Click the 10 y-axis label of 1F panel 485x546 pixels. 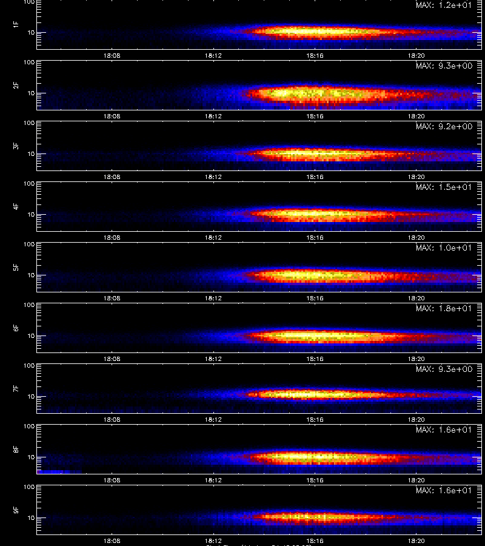pyautogui.click(x=31, y=32)
